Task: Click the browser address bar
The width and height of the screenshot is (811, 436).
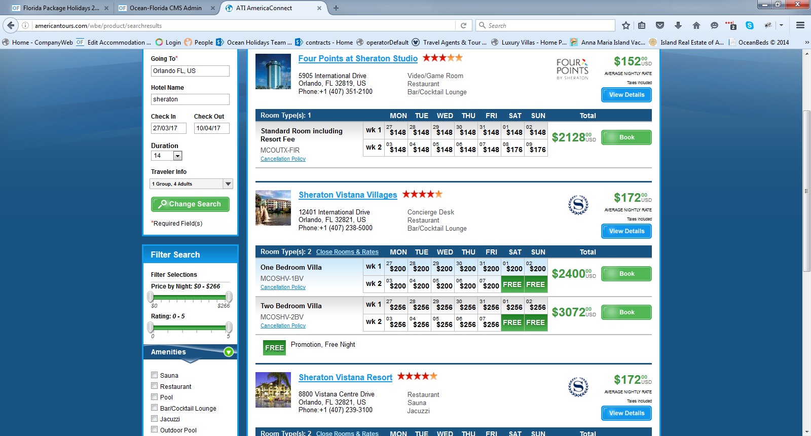Action: click(x=243, y=25)
